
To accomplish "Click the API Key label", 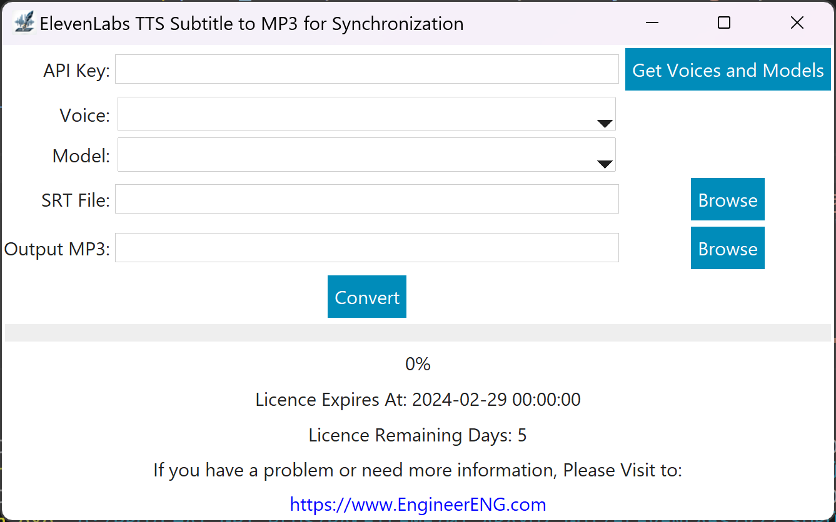I will (76, 71).
